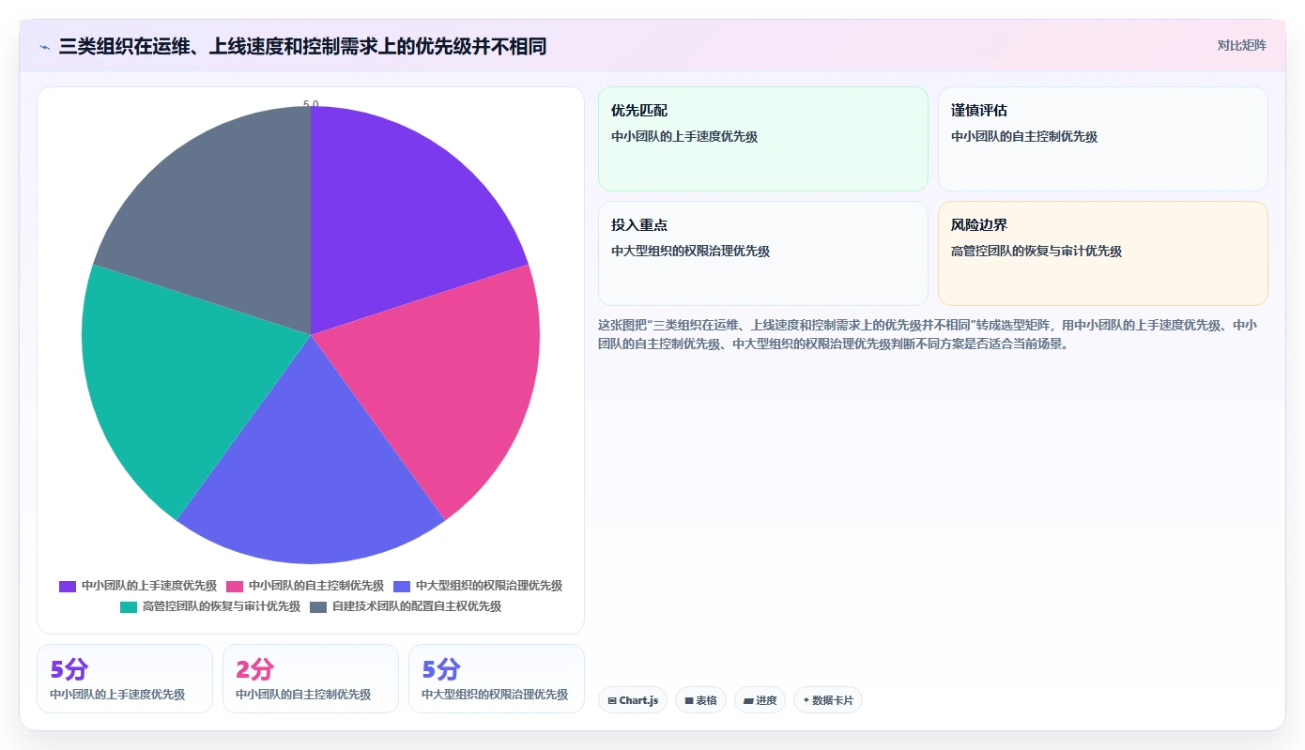Image resolution: width=1305 pixels, height=750 pixels.
Task: Click the 数据卡片 tag chip
Action: [828, 700]
